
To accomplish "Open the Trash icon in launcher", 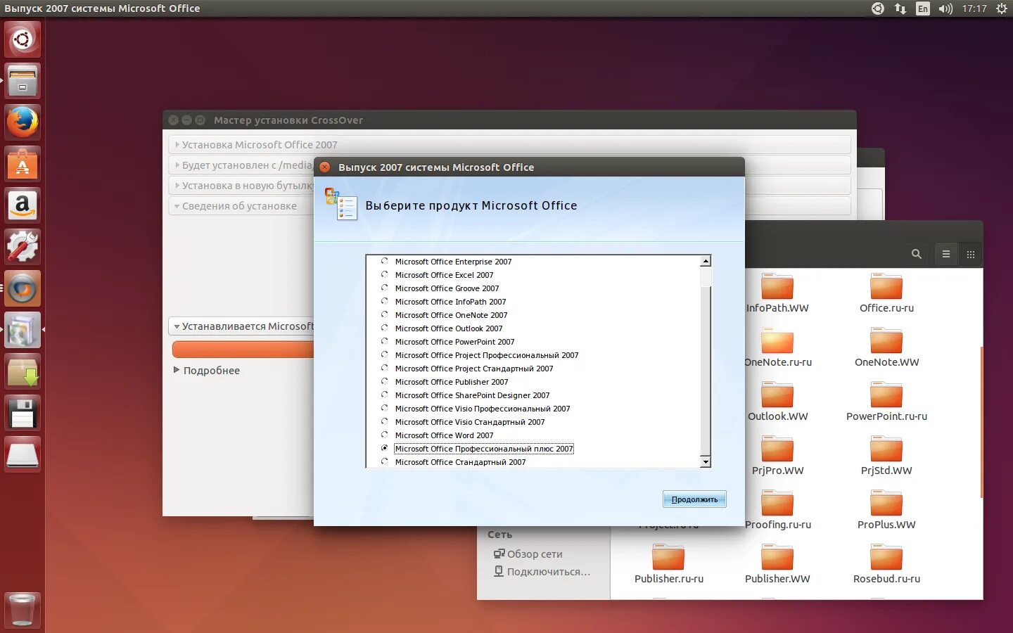I will tap(23, 610).
